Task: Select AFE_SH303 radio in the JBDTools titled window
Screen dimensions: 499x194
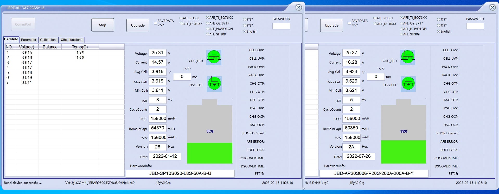Action: 181,18
